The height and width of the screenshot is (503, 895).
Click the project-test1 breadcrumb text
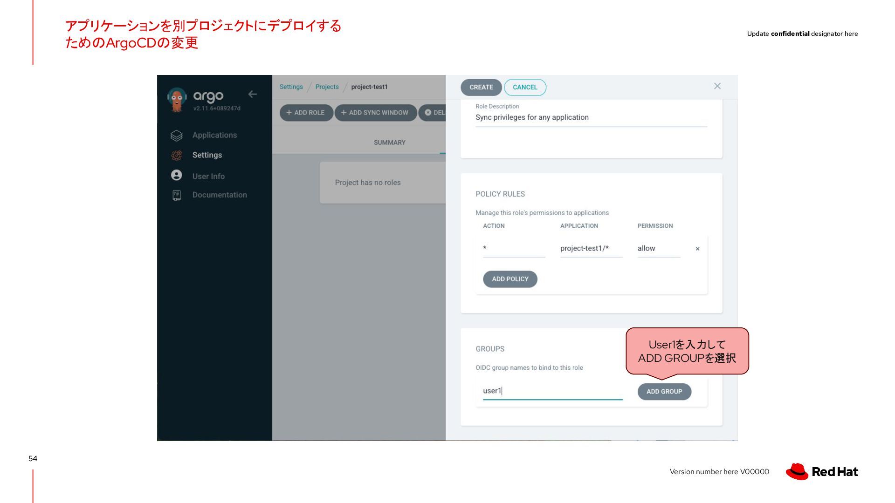coord(369,87)
